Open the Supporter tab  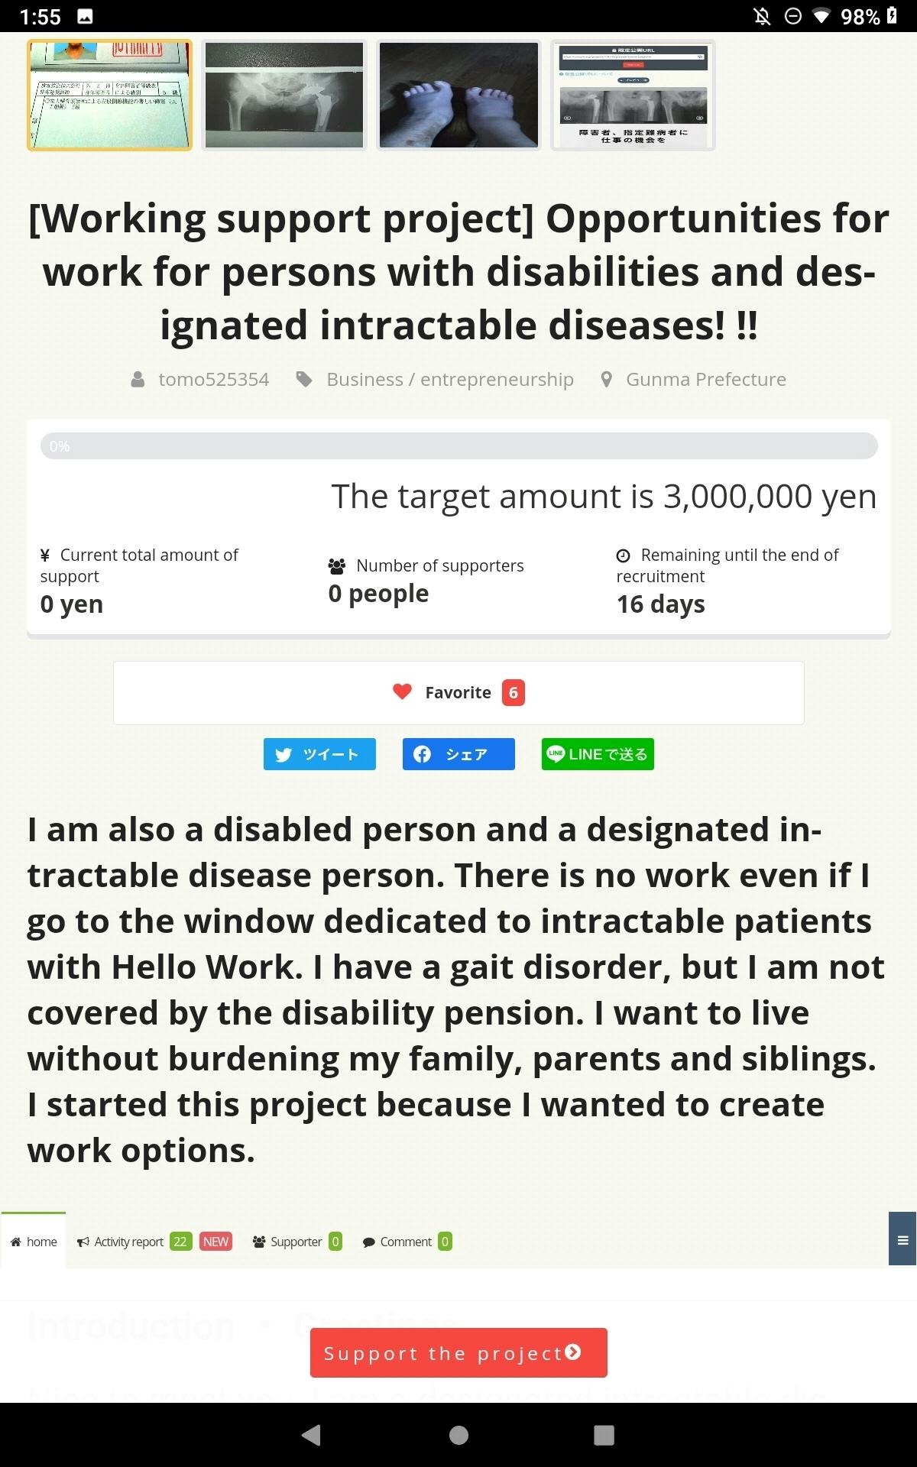click(296, 1242)
